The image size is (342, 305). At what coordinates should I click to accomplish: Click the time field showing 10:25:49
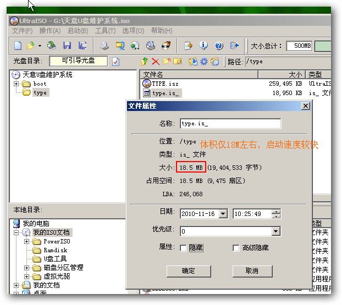point(252,214)
